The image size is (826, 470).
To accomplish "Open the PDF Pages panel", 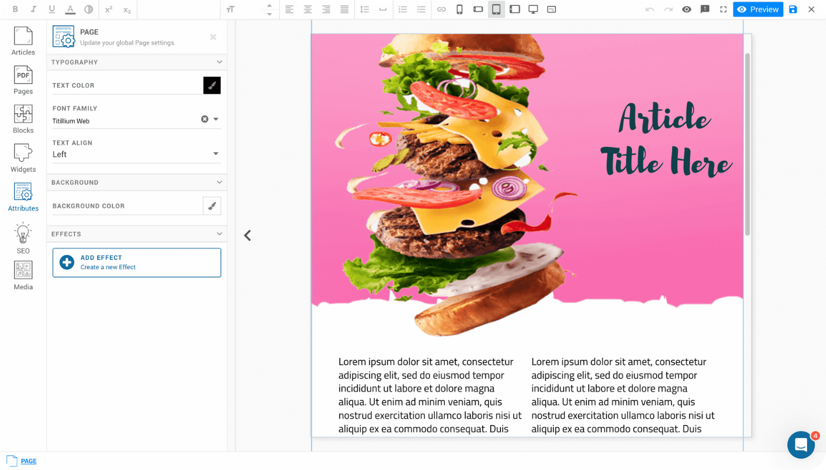I will point(23,80).
